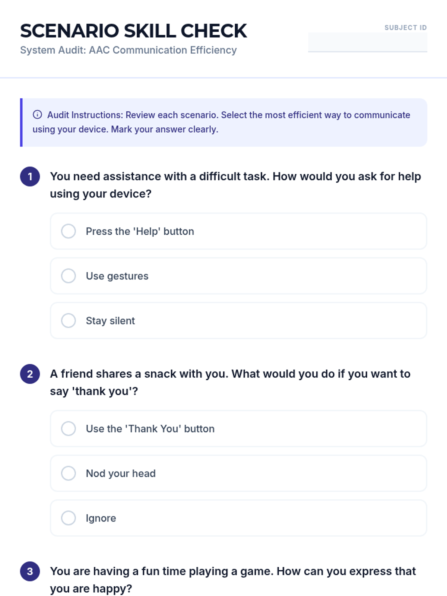Click the question 3 prompt text
Screen dimensions: 447x596
(233, 580)
